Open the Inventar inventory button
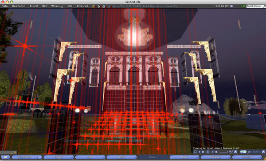266x161 pixels. (x=247, y=157)
